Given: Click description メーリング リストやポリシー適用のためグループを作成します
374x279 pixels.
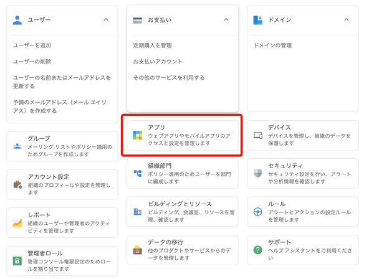Looking at the screenshot, I should point(70,150).
